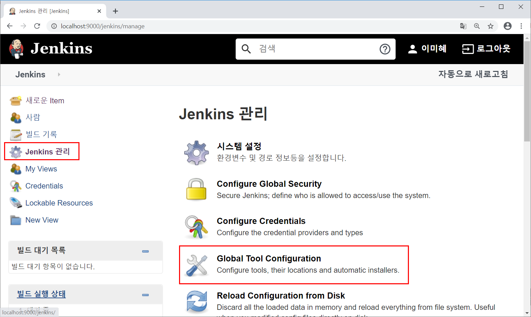Viewport: 531px width, 317px height.
Task: Open Global Tool Configuration link
Action: [x=269, y=258]
